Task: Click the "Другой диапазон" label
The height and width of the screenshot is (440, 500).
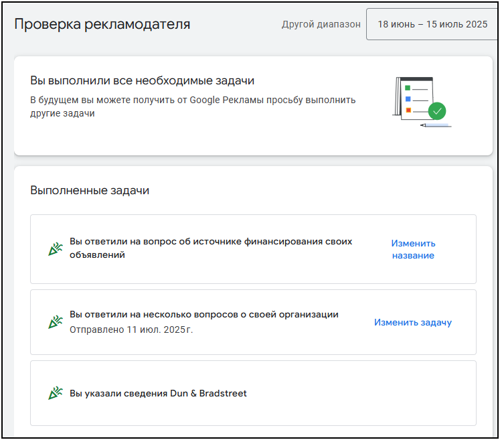Action: point(321,24)
